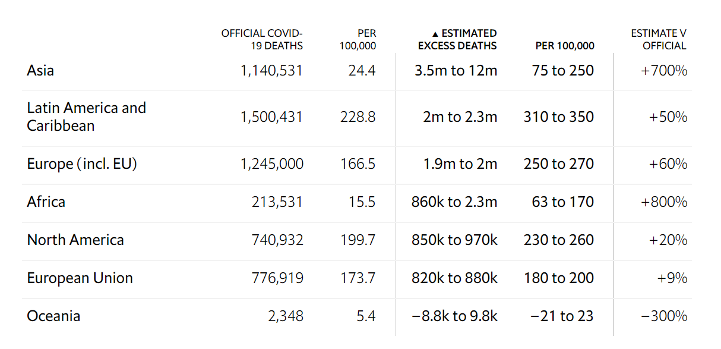Viewport: 721px width, 349px height.
Task: Select the European Union row label
Action: pyautogui.click(x=80, y=278)
